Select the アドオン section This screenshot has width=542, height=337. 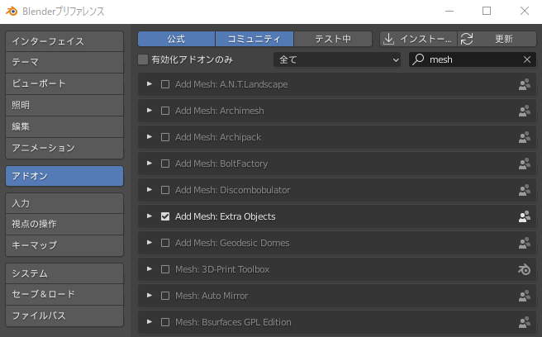coord(64,176)
